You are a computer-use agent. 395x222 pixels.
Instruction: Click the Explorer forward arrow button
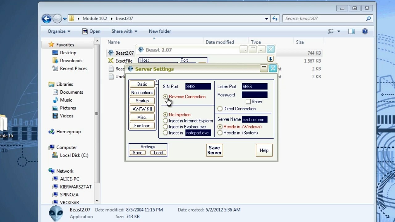57,19
